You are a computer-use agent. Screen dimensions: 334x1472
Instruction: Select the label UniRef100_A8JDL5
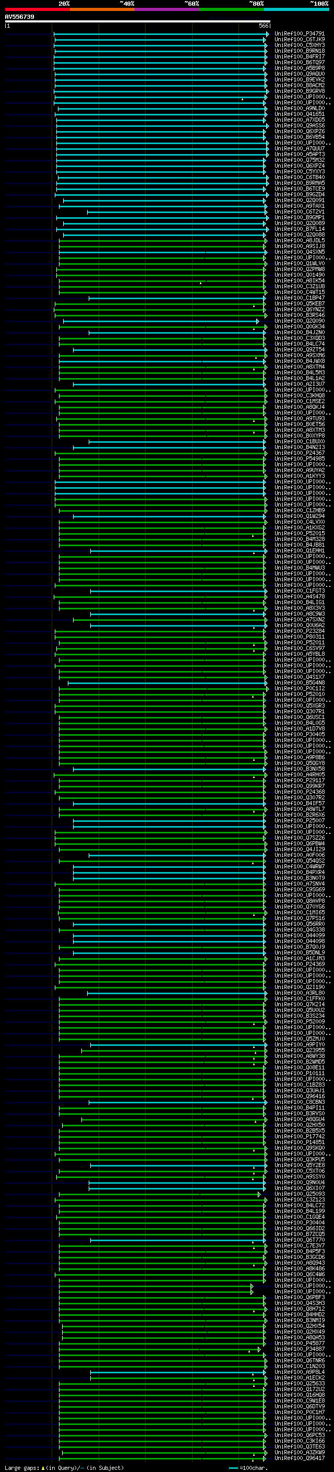300,241
